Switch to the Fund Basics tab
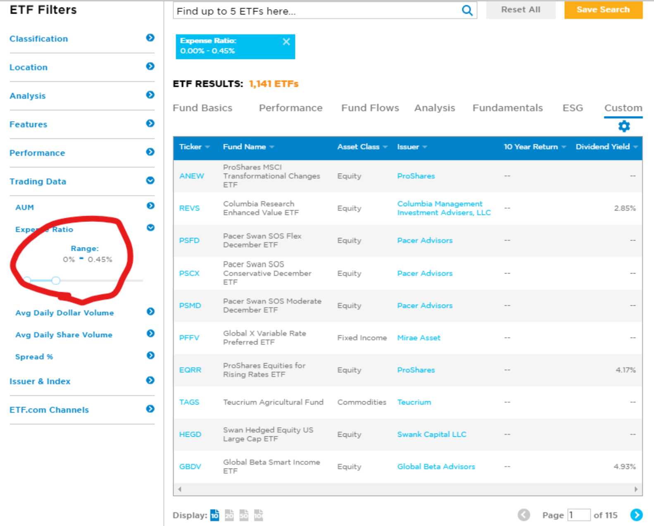 click(x=202, y=108)
